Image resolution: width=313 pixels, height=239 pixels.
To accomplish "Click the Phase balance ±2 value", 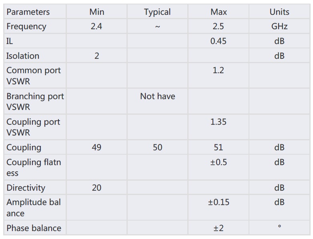I will tap(219, 228).
